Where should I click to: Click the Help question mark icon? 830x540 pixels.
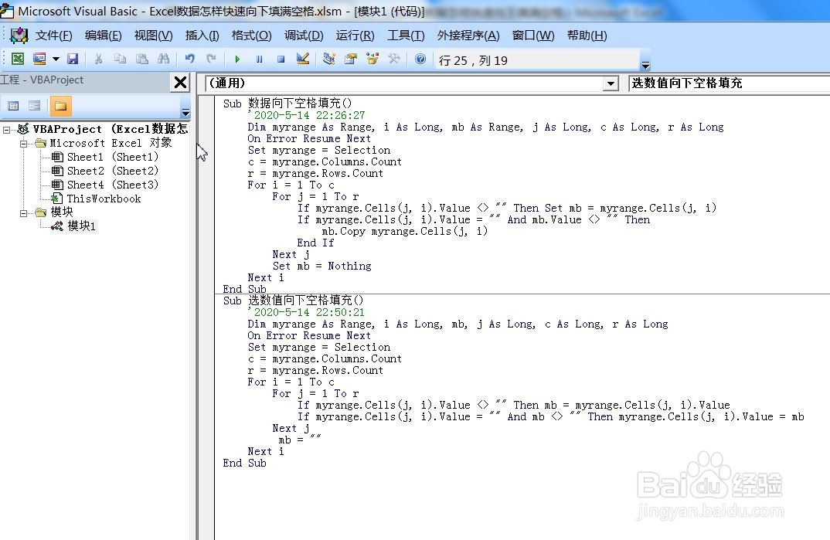click(x=420, y=59)
